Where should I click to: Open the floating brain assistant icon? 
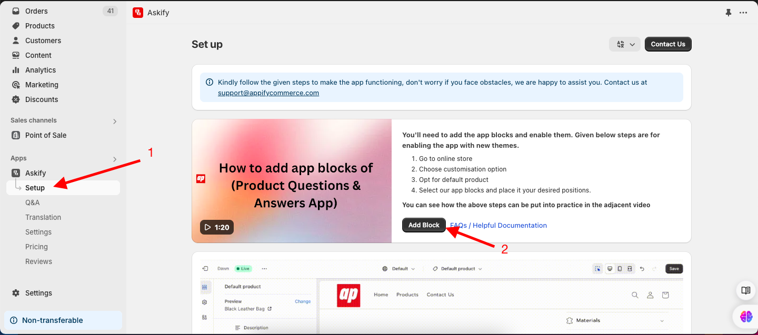click(746, 316)
